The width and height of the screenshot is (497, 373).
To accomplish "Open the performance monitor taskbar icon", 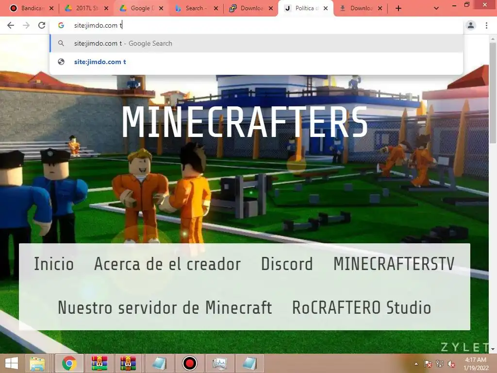I will pyautogui.click(x=219, y=363).
